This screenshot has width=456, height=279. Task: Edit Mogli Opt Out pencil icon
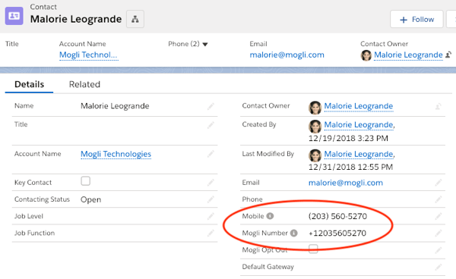tap(439, 249)
